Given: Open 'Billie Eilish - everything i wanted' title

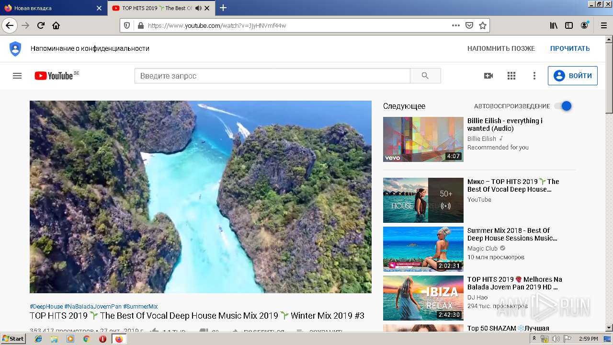Looking at the screenshot, I should [505, 125].
